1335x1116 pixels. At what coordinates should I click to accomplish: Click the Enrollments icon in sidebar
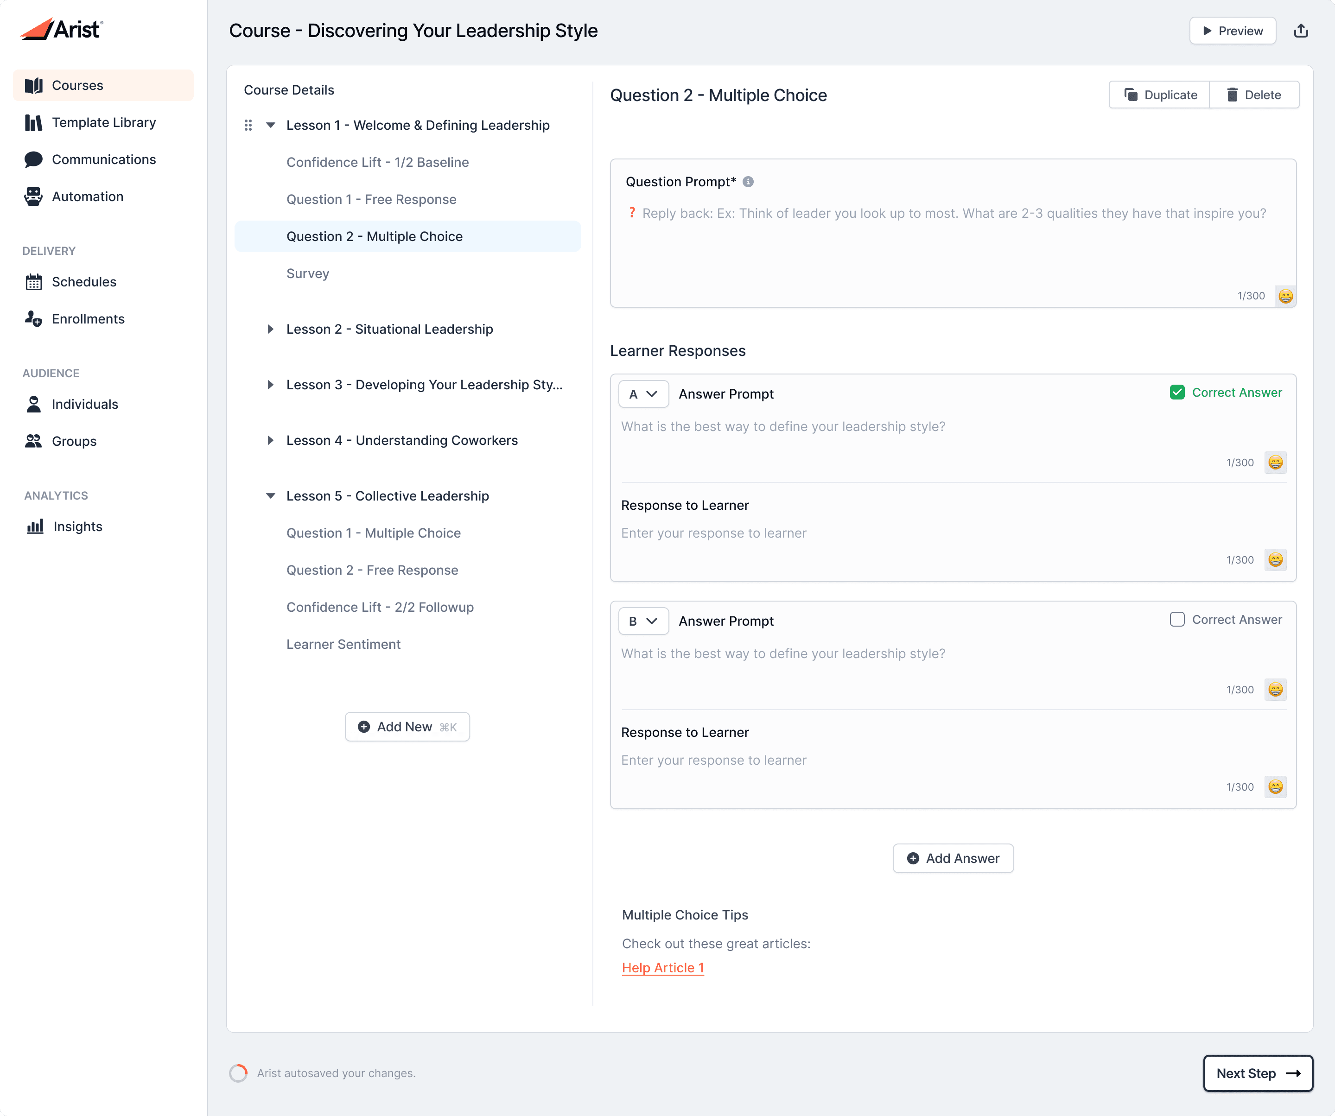[33, 319]
